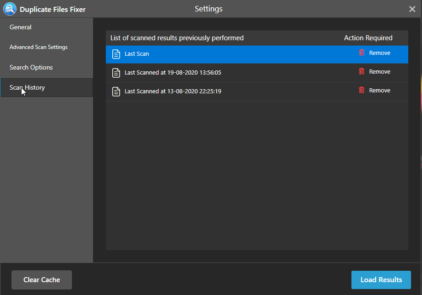This screenshot has height=295, width=422.
Task: Remove the Last Scan entry
Action: [x=379, y=53]
